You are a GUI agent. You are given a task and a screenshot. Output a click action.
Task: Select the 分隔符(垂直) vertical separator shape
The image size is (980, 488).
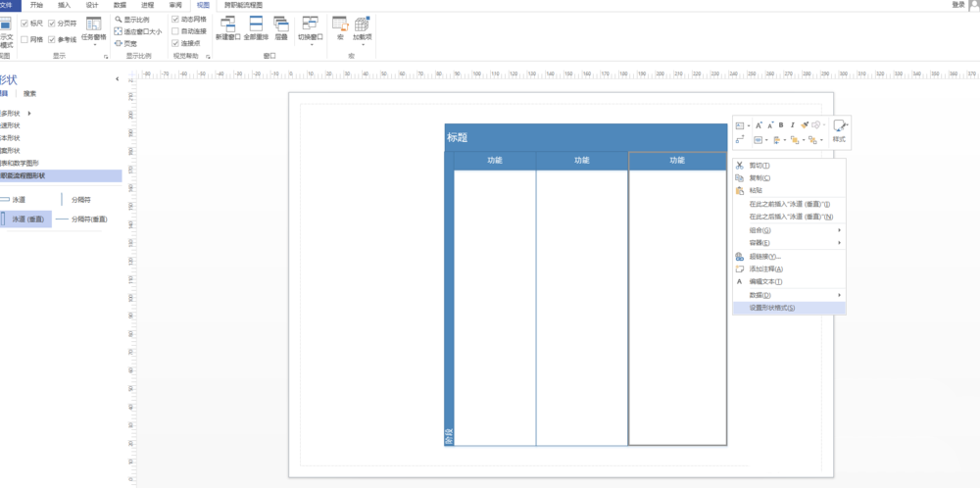(x=81, y=220)
